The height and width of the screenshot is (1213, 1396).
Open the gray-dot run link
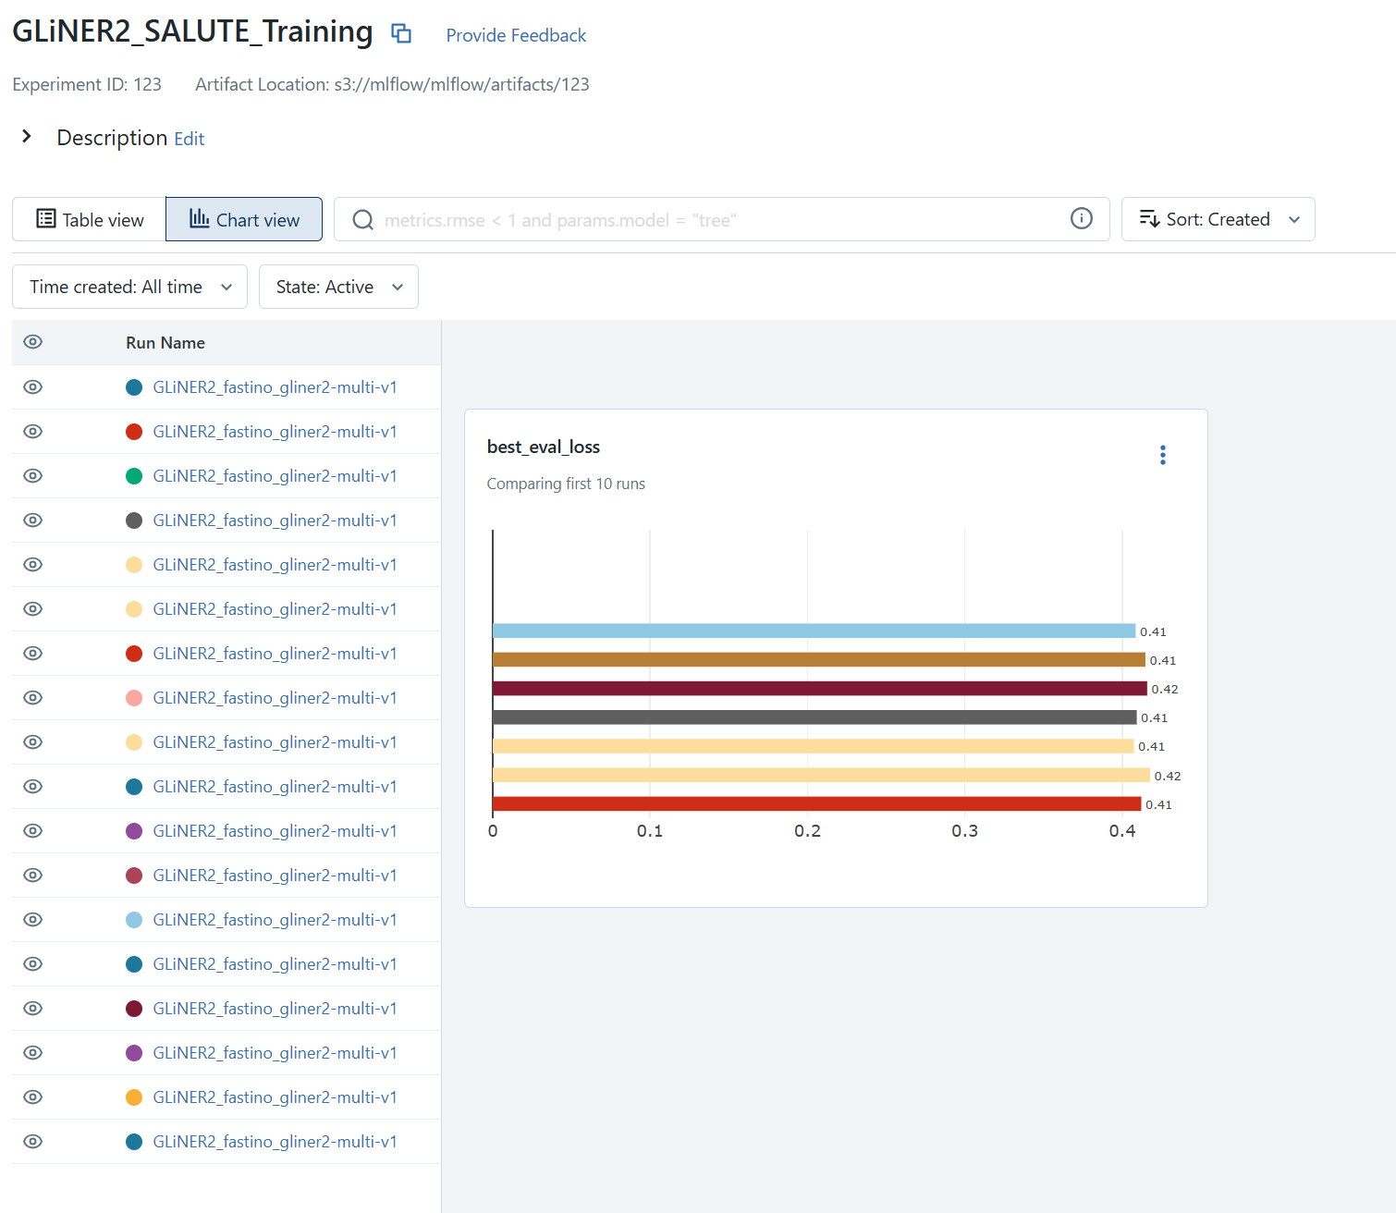275,521
